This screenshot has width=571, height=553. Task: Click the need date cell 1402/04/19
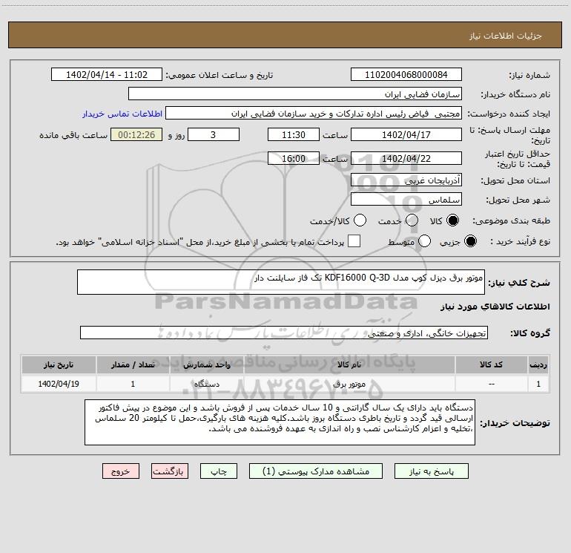(x=59, y=384)
